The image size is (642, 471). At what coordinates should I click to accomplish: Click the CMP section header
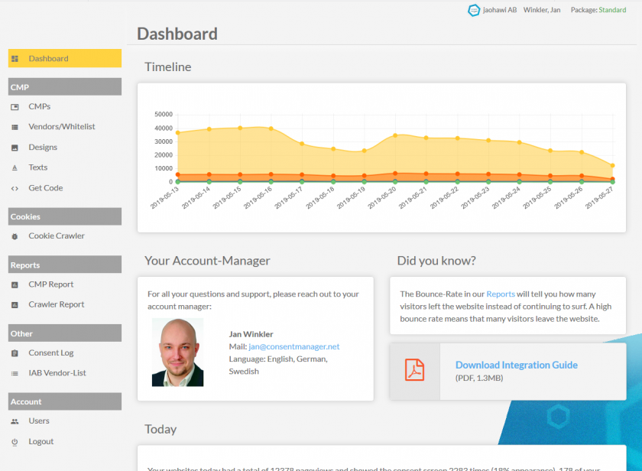click(x=65, y=87)
